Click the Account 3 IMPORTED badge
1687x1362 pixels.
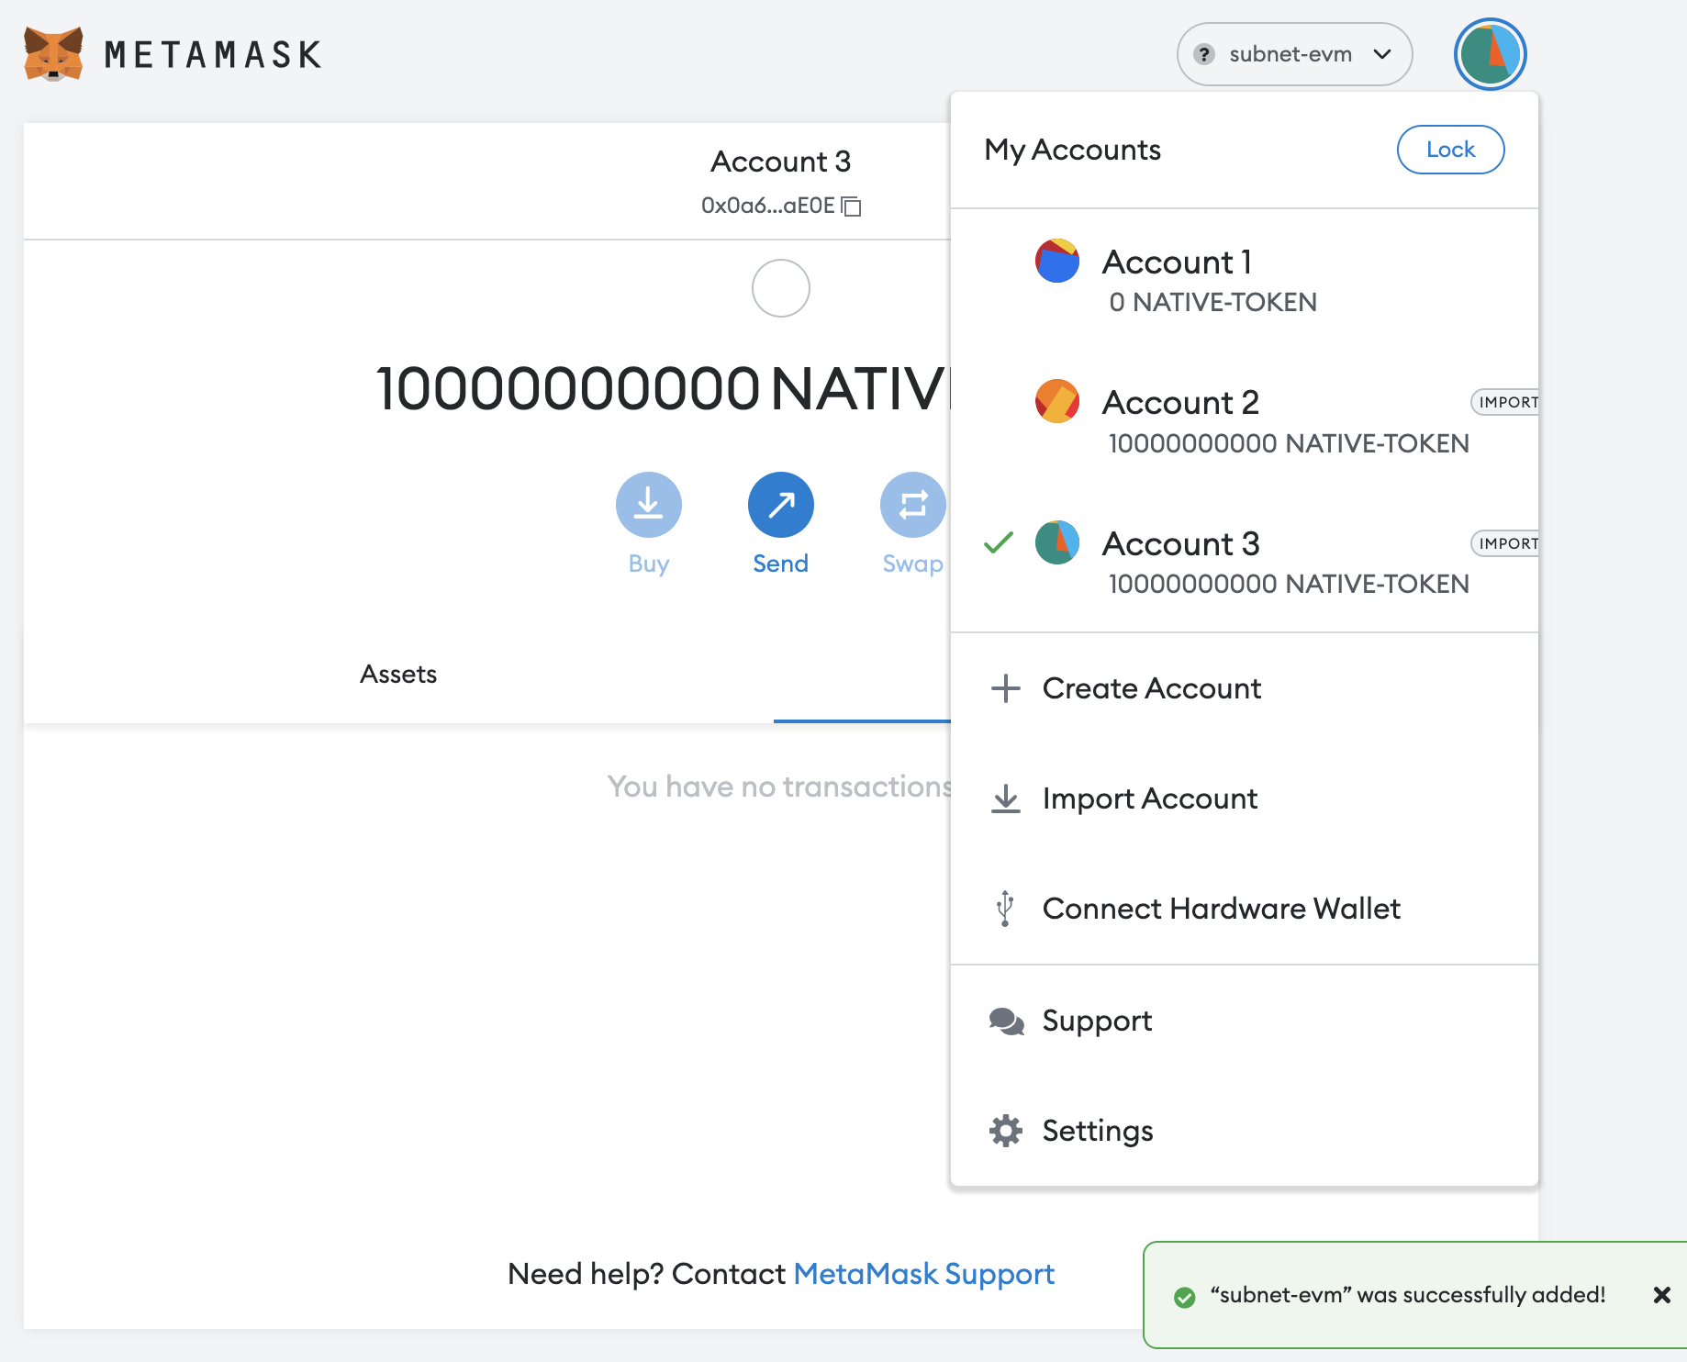click(x=1505, y=543)
